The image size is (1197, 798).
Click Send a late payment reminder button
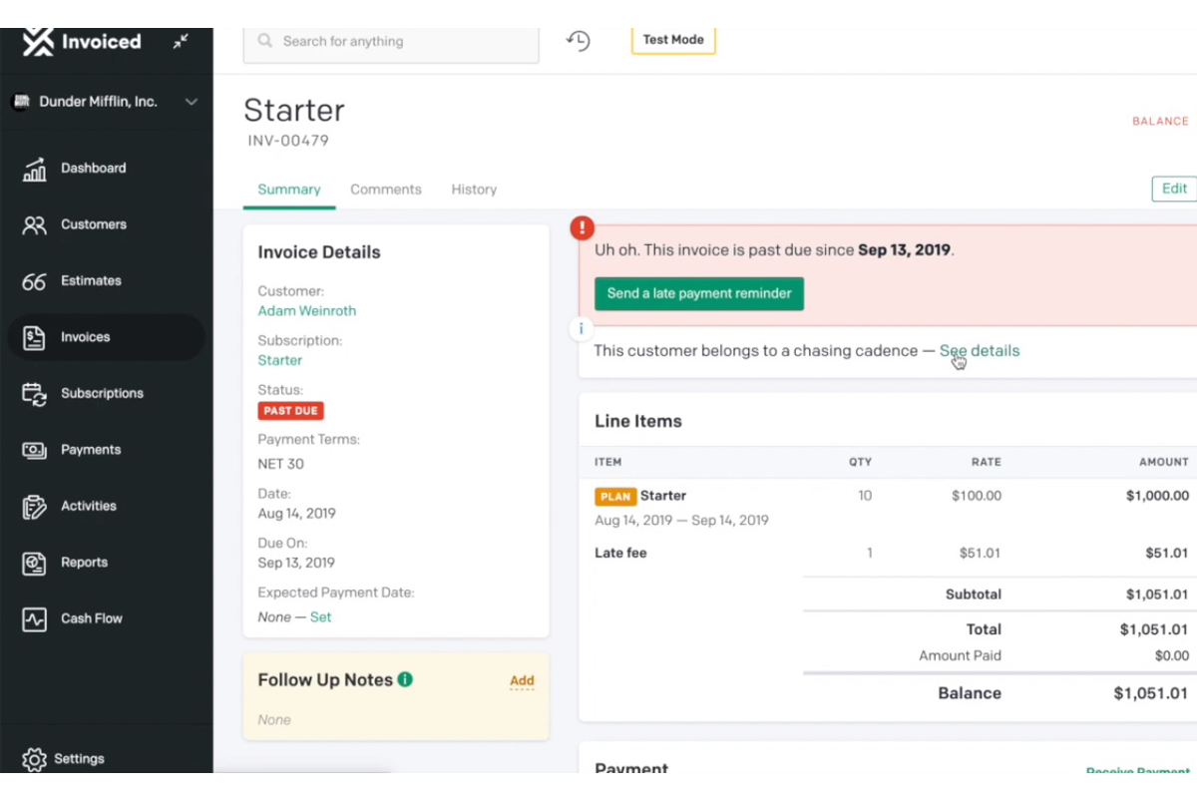coord(699,293)
